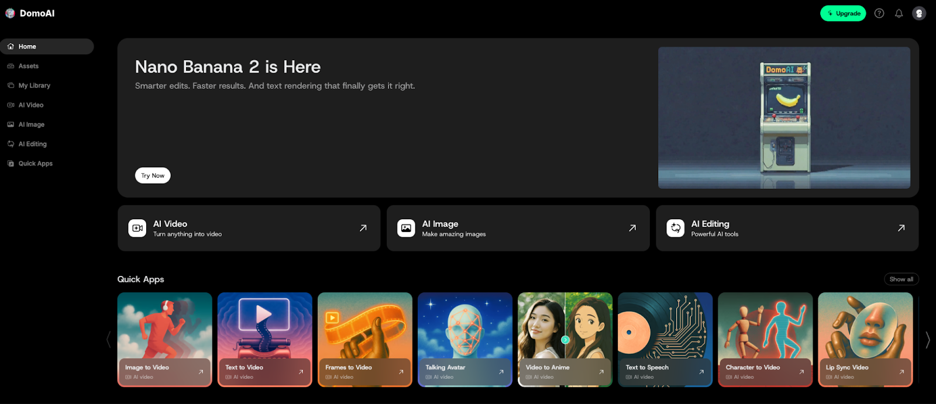
Task: Click the AI Editing card icon
Action: point(676,228)
